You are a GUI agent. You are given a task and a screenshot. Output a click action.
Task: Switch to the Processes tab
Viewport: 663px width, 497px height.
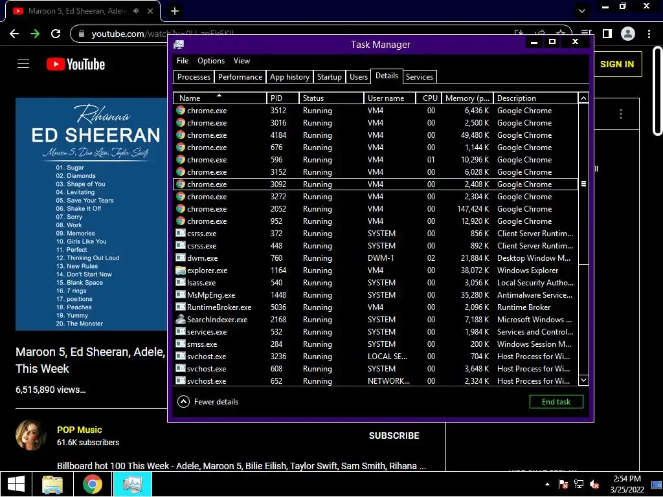point(194,76)
